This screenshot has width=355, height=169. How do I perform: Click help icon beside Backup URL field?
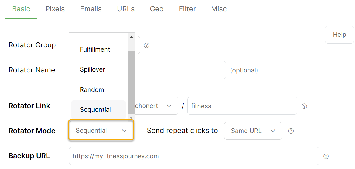point(326,156)
